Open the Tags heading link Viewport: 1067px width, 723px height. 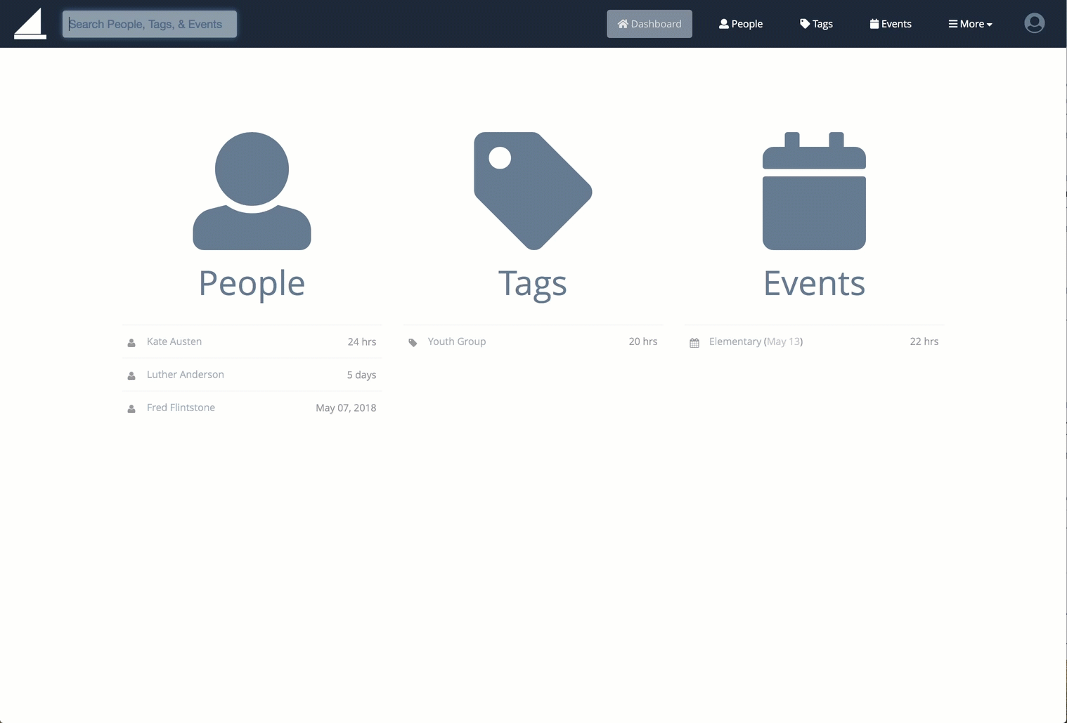(533, 283)
